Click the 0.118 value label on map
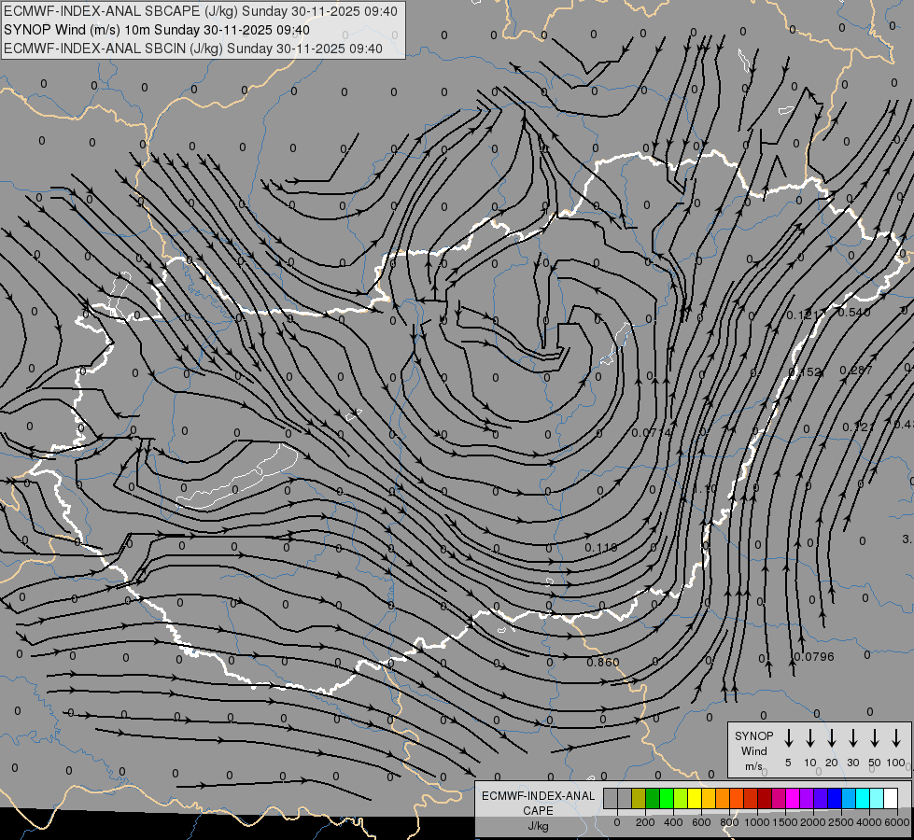Screen dimensions: 914x840 coord(600,547)
